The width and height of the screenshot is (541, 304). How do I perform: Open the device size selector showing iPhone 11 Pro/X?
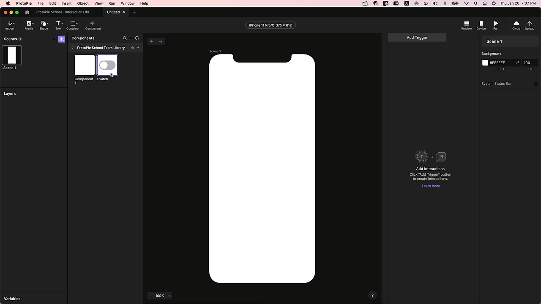pyautogui.click(x=270, y=25)
